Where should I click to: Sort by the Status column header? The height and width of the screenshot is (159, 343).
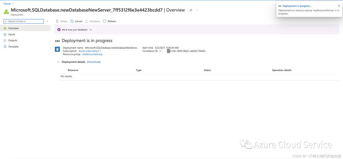click(207, 70)
